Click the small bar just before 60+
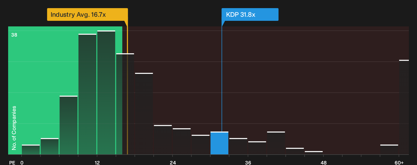The width and height of the screenshot is (417, 165). [x=389, y=150]
